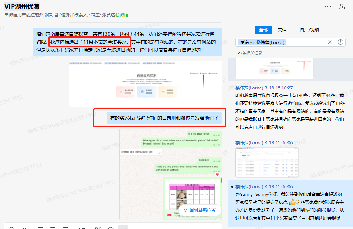
Task: Switch to the 文件 tab
Action: tap(282, 30)
